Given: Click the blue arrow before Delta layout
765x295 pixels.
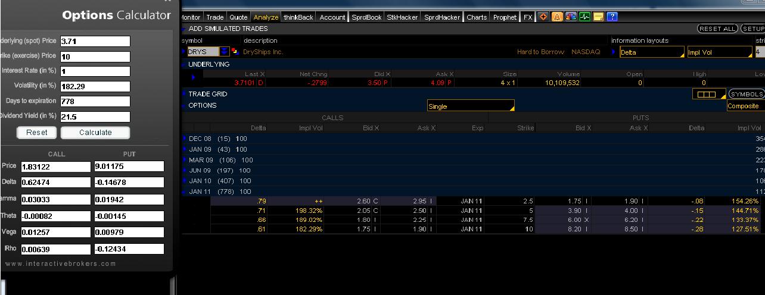Looking at the screenshot, I should click(614, 52).
